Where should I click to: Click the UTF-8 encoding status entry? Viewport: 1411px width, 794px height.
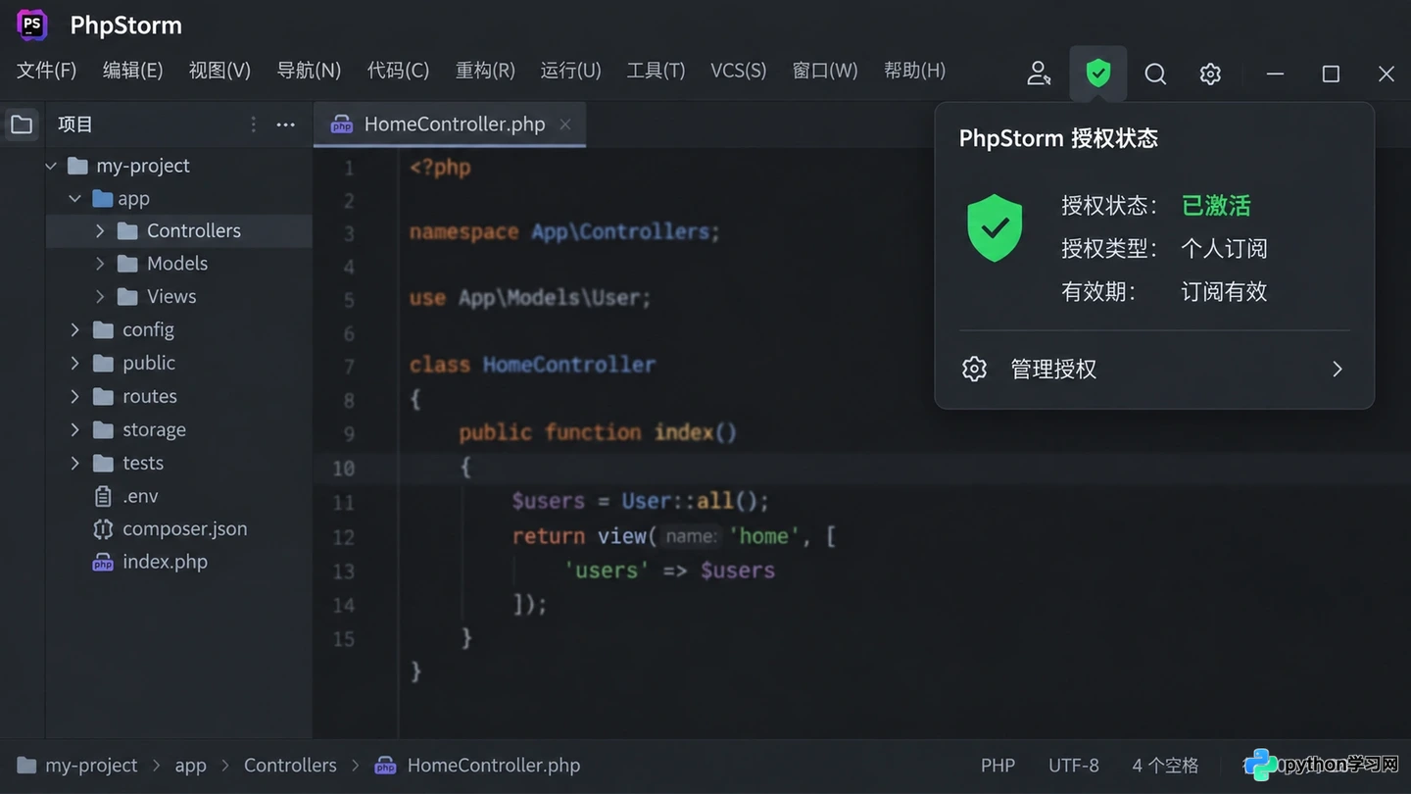click(x=1074, y=766)
